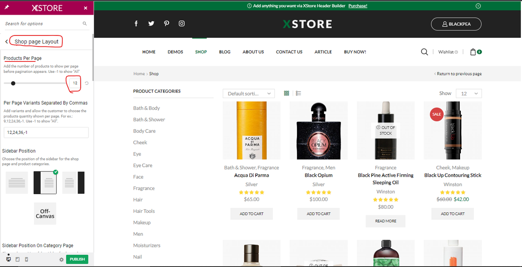Open the Fragrance category in the sidebar
Screen dimensions: 522x267
click(144, 188)
